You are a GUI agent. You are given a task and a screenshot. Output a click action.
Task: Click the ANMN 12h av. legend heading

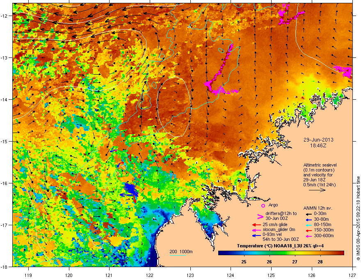[x=318, y=208]
